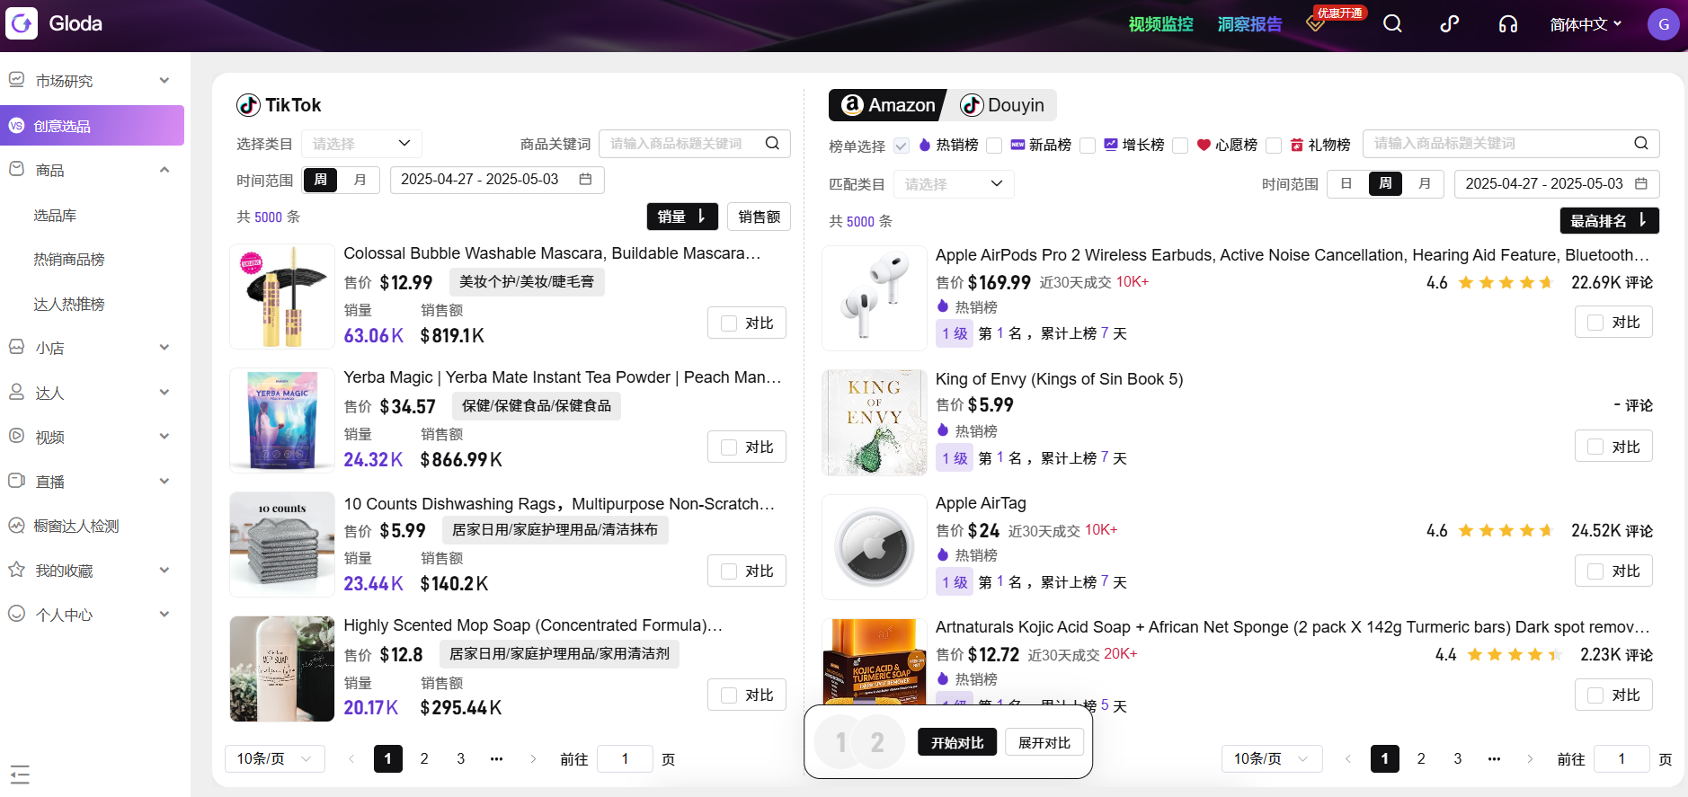The height and width of the screenshot is (797, 1688).
Task: Click the diamond VIP upgrade icon
Action: point(1315,23)
